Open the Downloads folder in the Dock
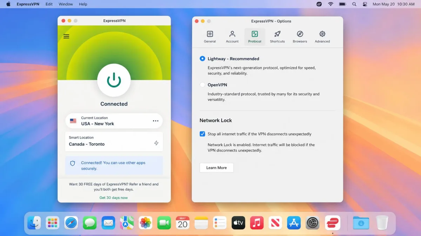Screen dimensions: 421x236 (x=361, y=222)
